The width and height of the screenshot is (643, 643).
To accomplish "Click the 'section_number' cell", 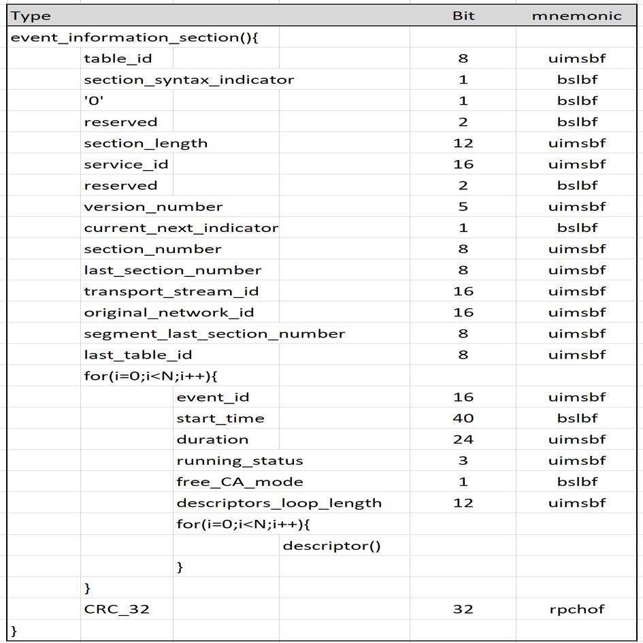I will (152, 249).
